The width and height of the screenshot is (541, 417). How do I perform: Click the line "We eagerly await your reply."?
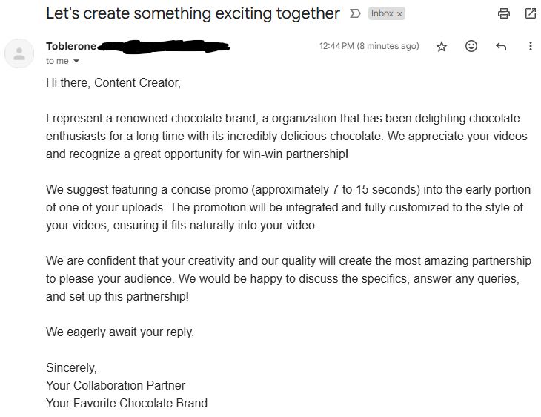click(120, 332)
